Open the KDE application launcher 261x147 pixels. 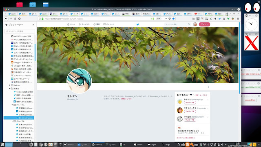[x=2, y=145]
